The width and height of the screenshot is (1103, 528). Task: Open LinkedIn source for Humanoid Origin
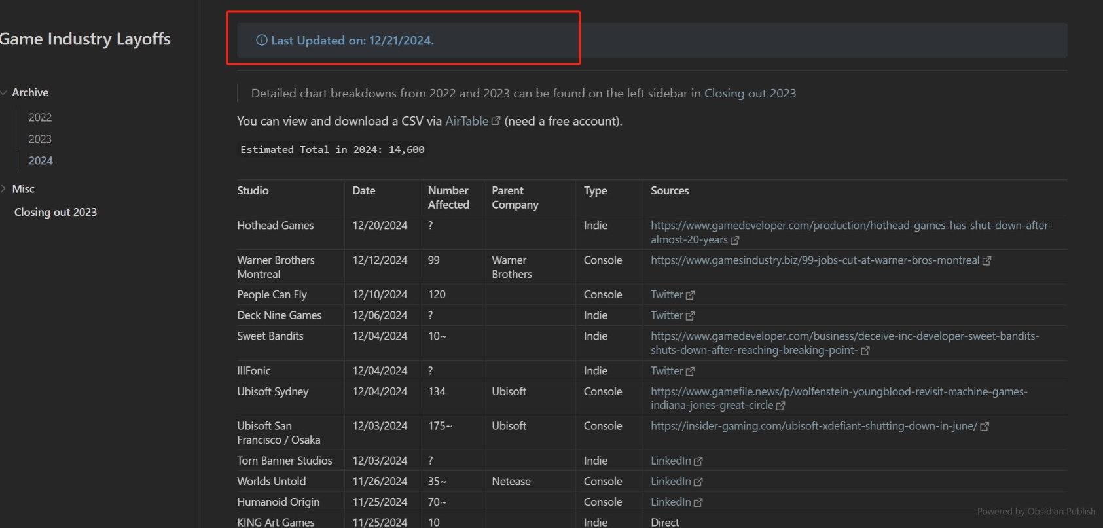[671, 502]
